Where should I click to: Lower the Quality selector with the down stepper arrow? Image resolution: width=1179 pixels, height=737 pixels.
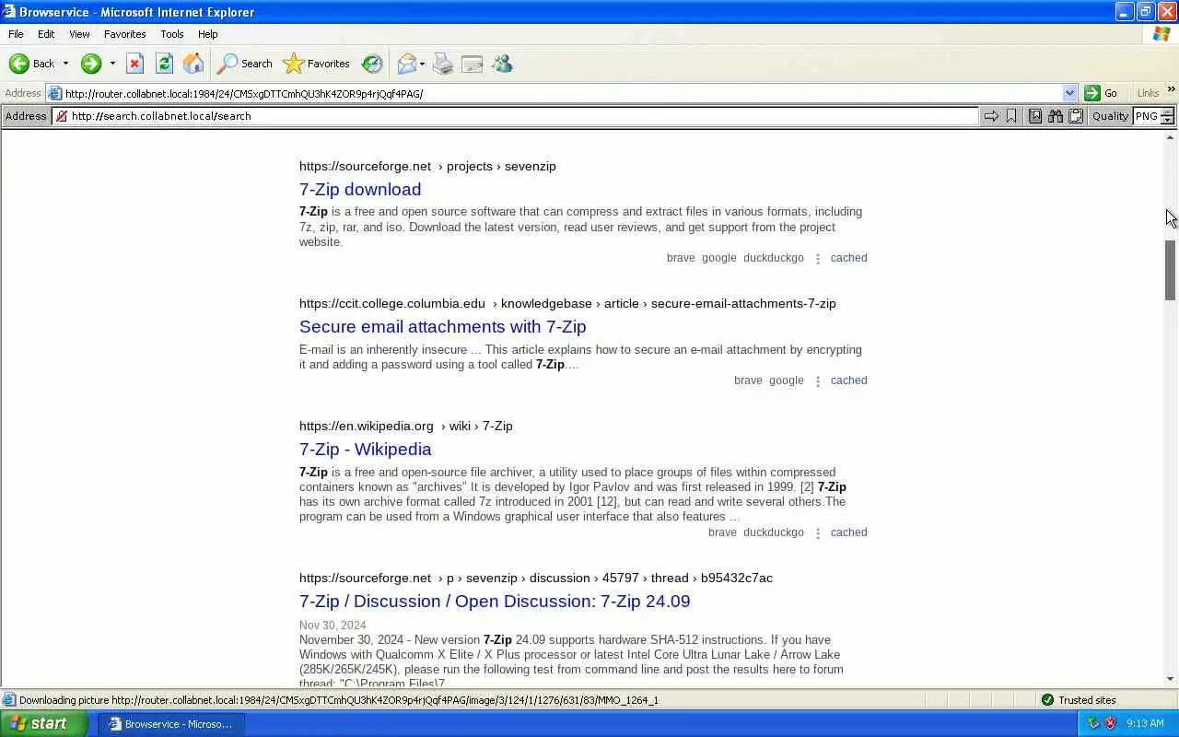[1167, 120]
